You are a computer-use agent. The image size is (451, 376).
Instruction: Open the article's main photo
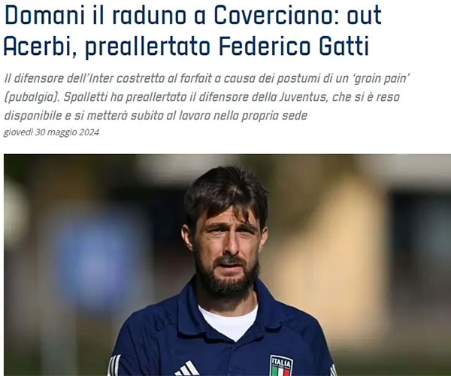(227, 265)
